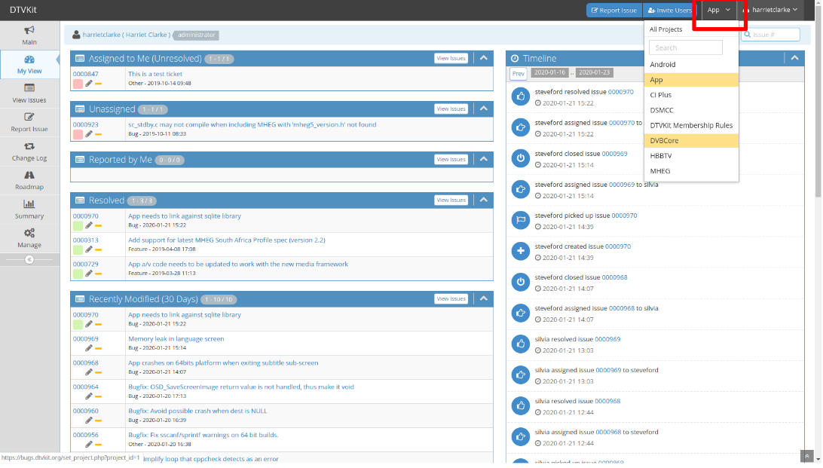Collapse the Unassigned panel
Viewport: 823px width, 468px height.
tap(483, 109)
